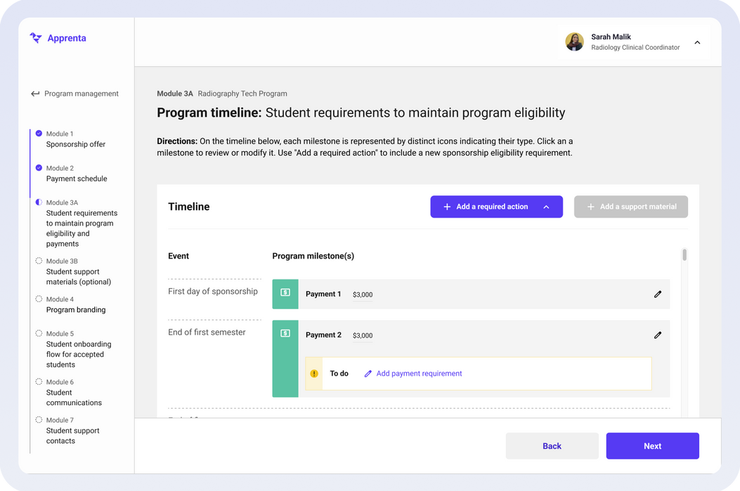Click the Payment 1 dollar icon
Viewport: 740px width, 491px height.
(x=285, y=293)
